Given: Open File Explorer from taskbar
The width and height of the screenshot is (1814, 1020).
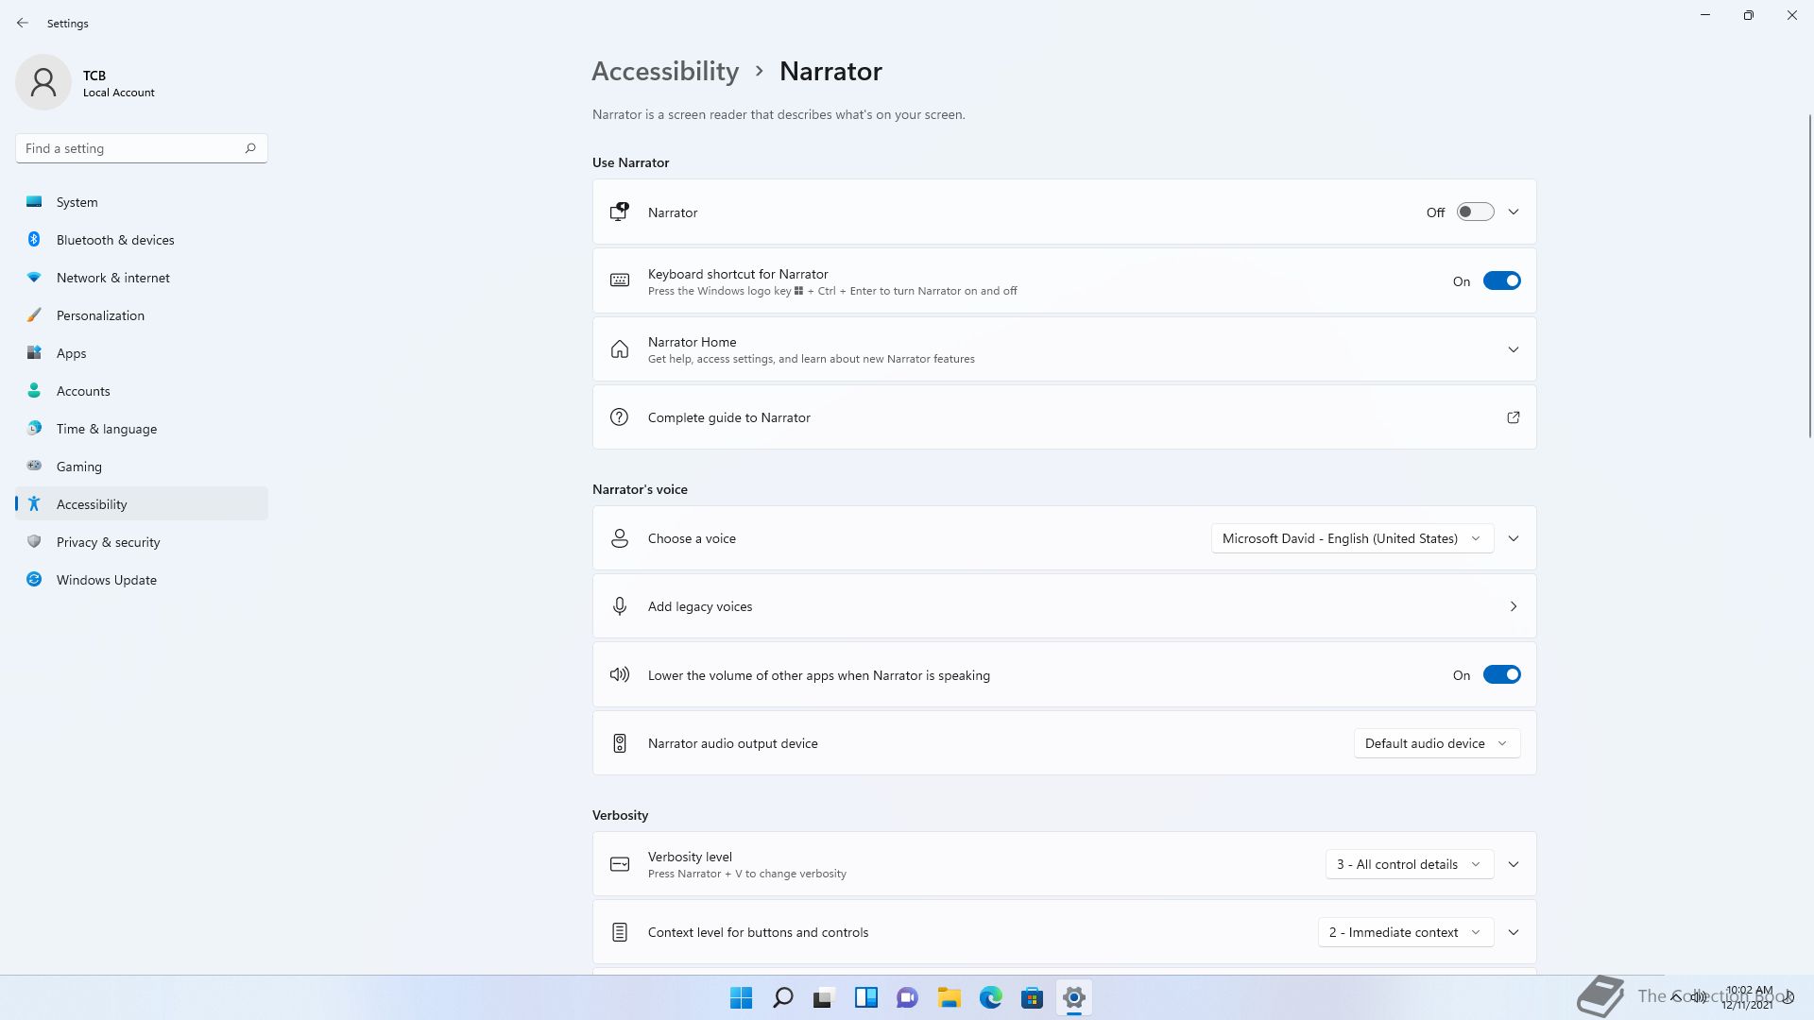Looking at the screenshot, I should pyautogui.click(x=949, y=997).
